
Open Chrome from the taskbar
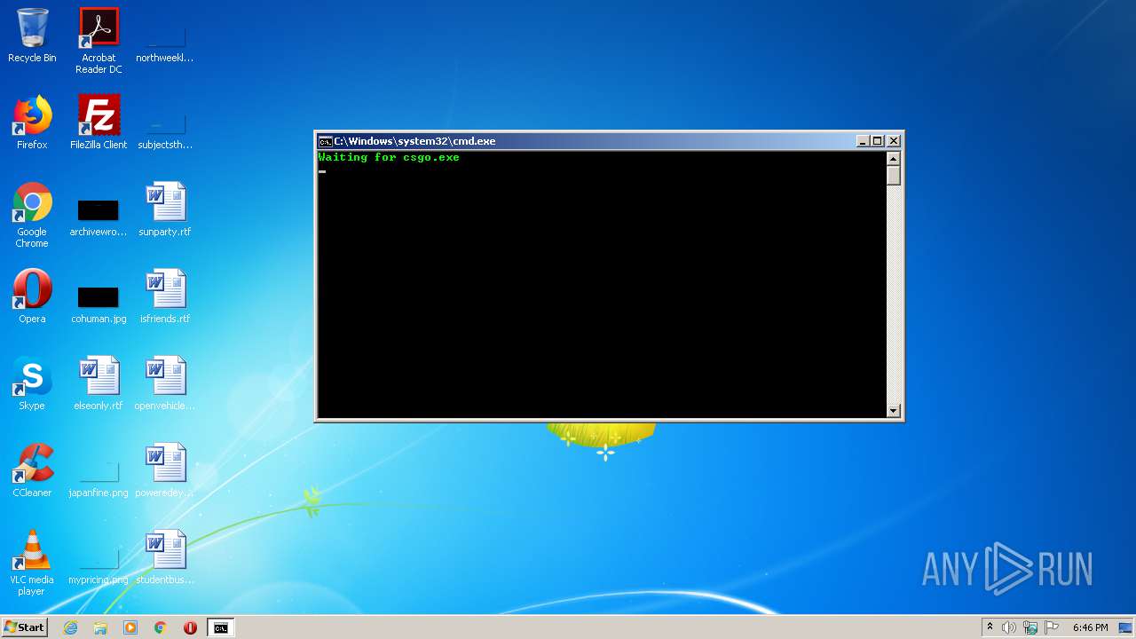click(161, 627)
